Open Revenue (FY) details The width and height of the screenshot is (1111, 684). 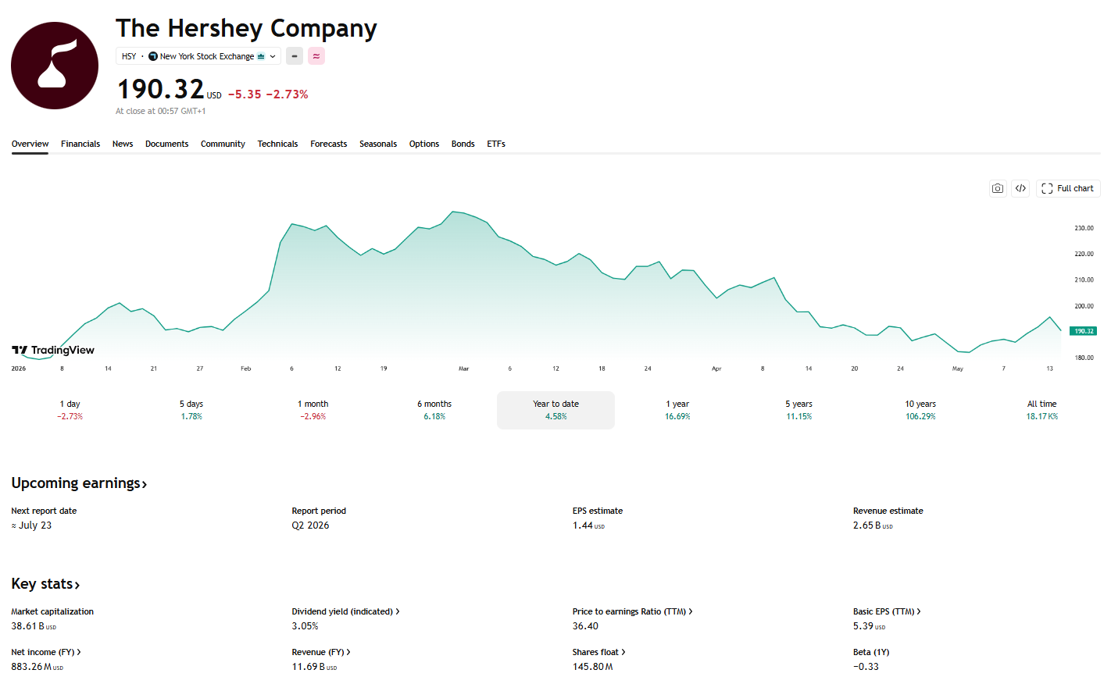(x=321, y=652)
